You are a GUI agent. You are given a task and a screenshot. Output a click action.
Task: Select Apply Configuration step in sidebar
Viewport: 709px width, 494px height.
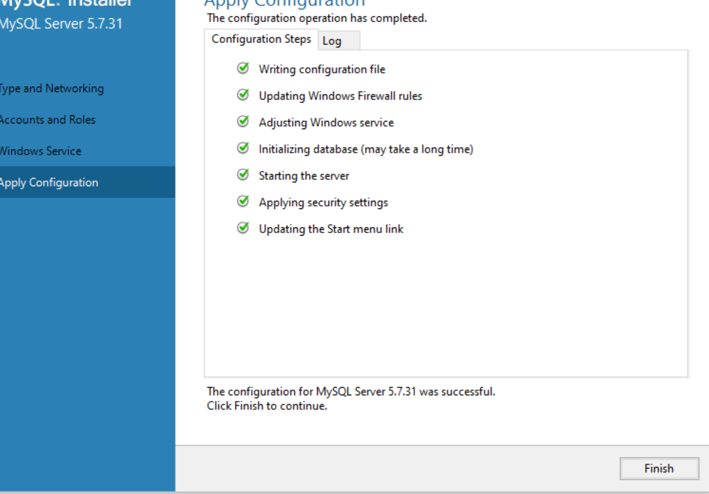click(x=87, y=182)
